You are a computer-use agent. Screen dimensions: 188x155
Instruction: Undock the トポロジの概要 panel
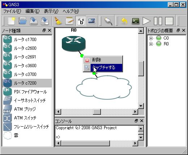(178, 30)
